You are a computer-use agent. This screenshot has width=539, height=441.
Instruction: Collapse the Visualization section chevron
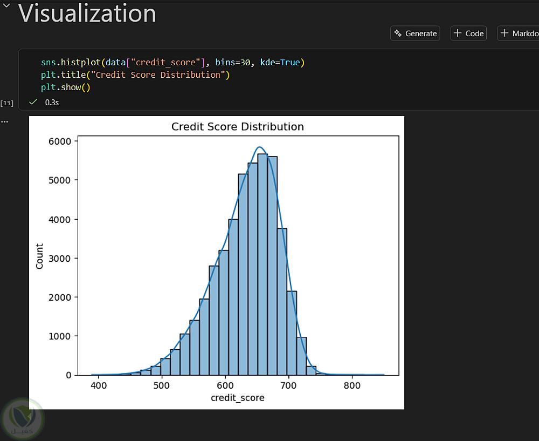7,5
